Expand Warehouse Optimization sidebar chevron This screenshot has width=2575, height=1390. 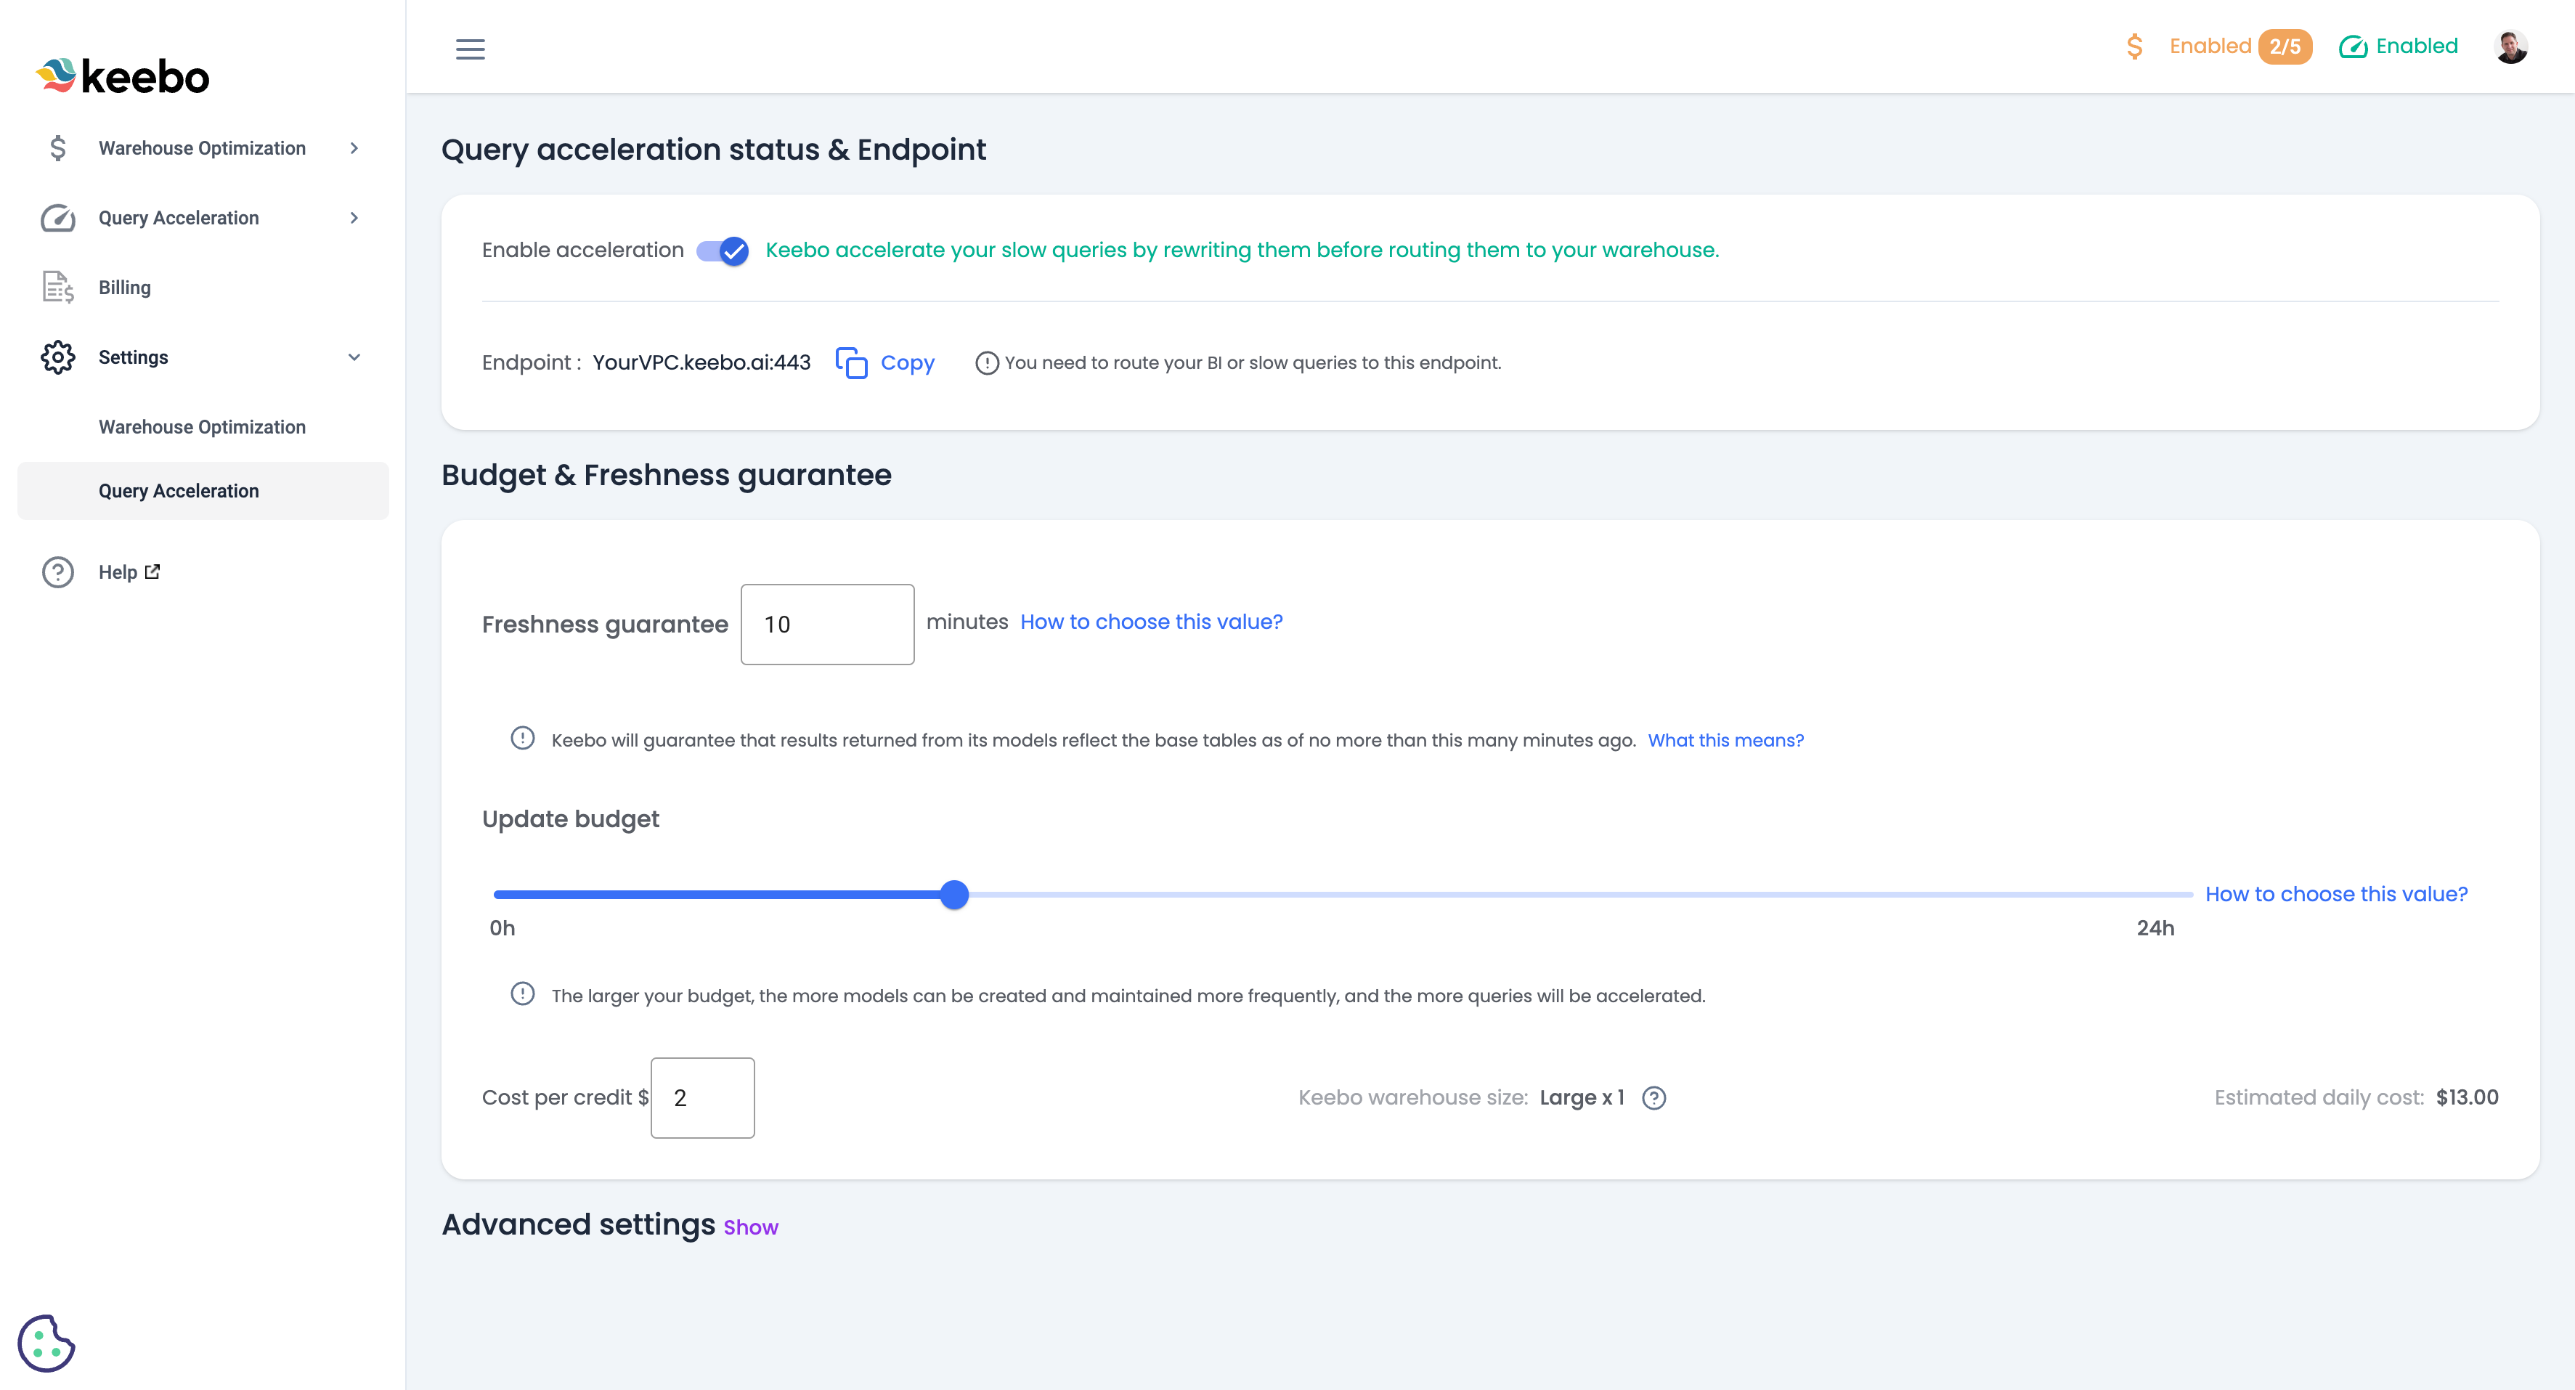coord(354,148)
